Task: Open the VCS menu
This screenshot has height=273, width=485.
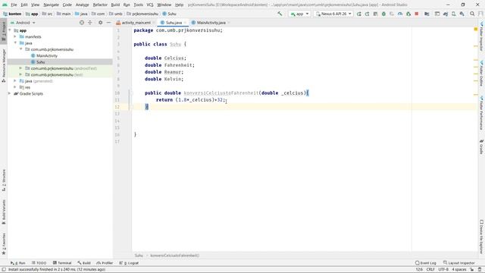Action: tap(150, 5)
